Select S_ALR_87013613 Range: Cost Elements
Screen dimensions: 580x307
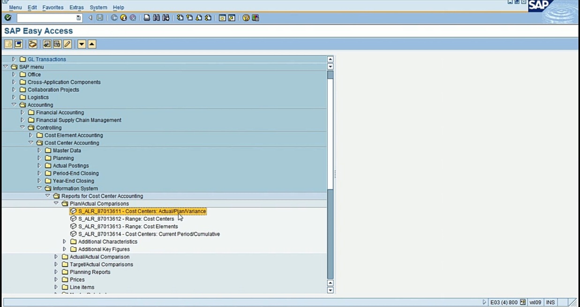(128, 226)
